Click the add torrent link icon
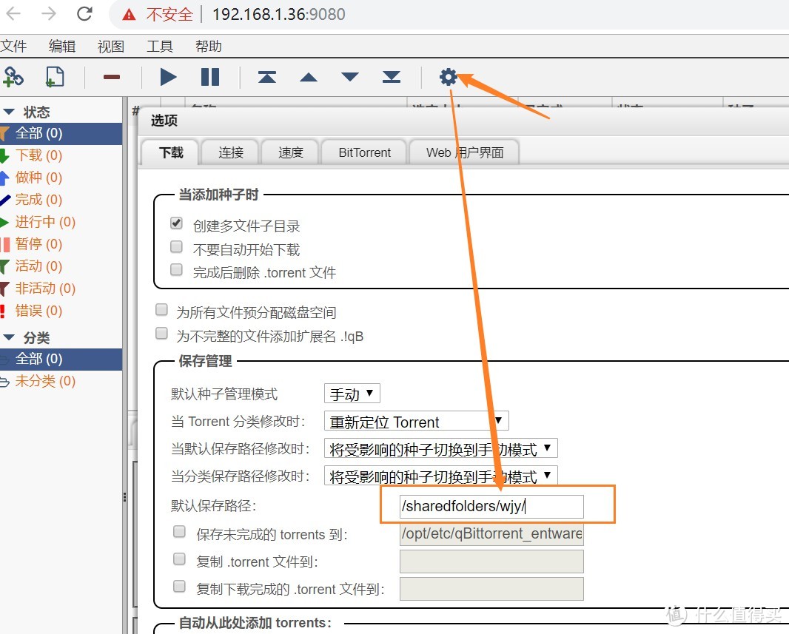Screen dimensions: 789x634 (x=13, y=77)
